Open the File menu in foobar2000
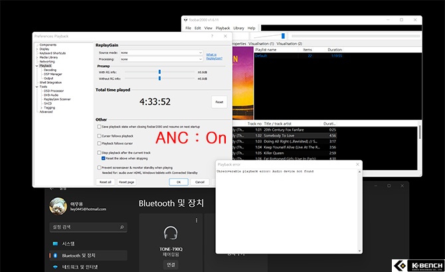Viewport: 445px width, 272px height. pos(188,28)
